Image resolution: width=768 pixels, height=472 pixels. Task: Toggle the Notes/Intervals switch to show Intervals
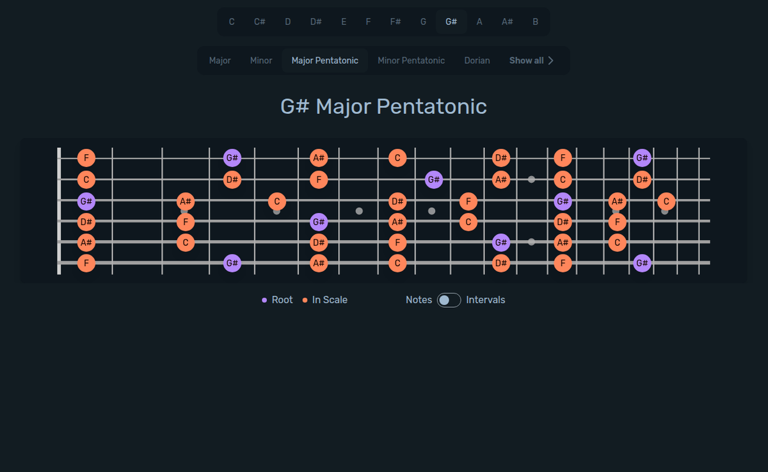pos(449,299)
